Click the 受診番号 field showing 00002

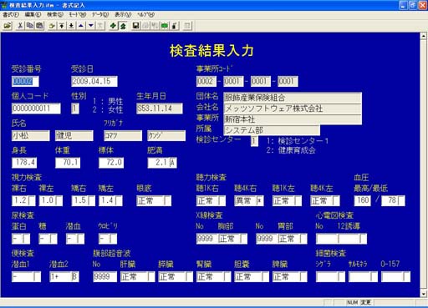(25, 81)
